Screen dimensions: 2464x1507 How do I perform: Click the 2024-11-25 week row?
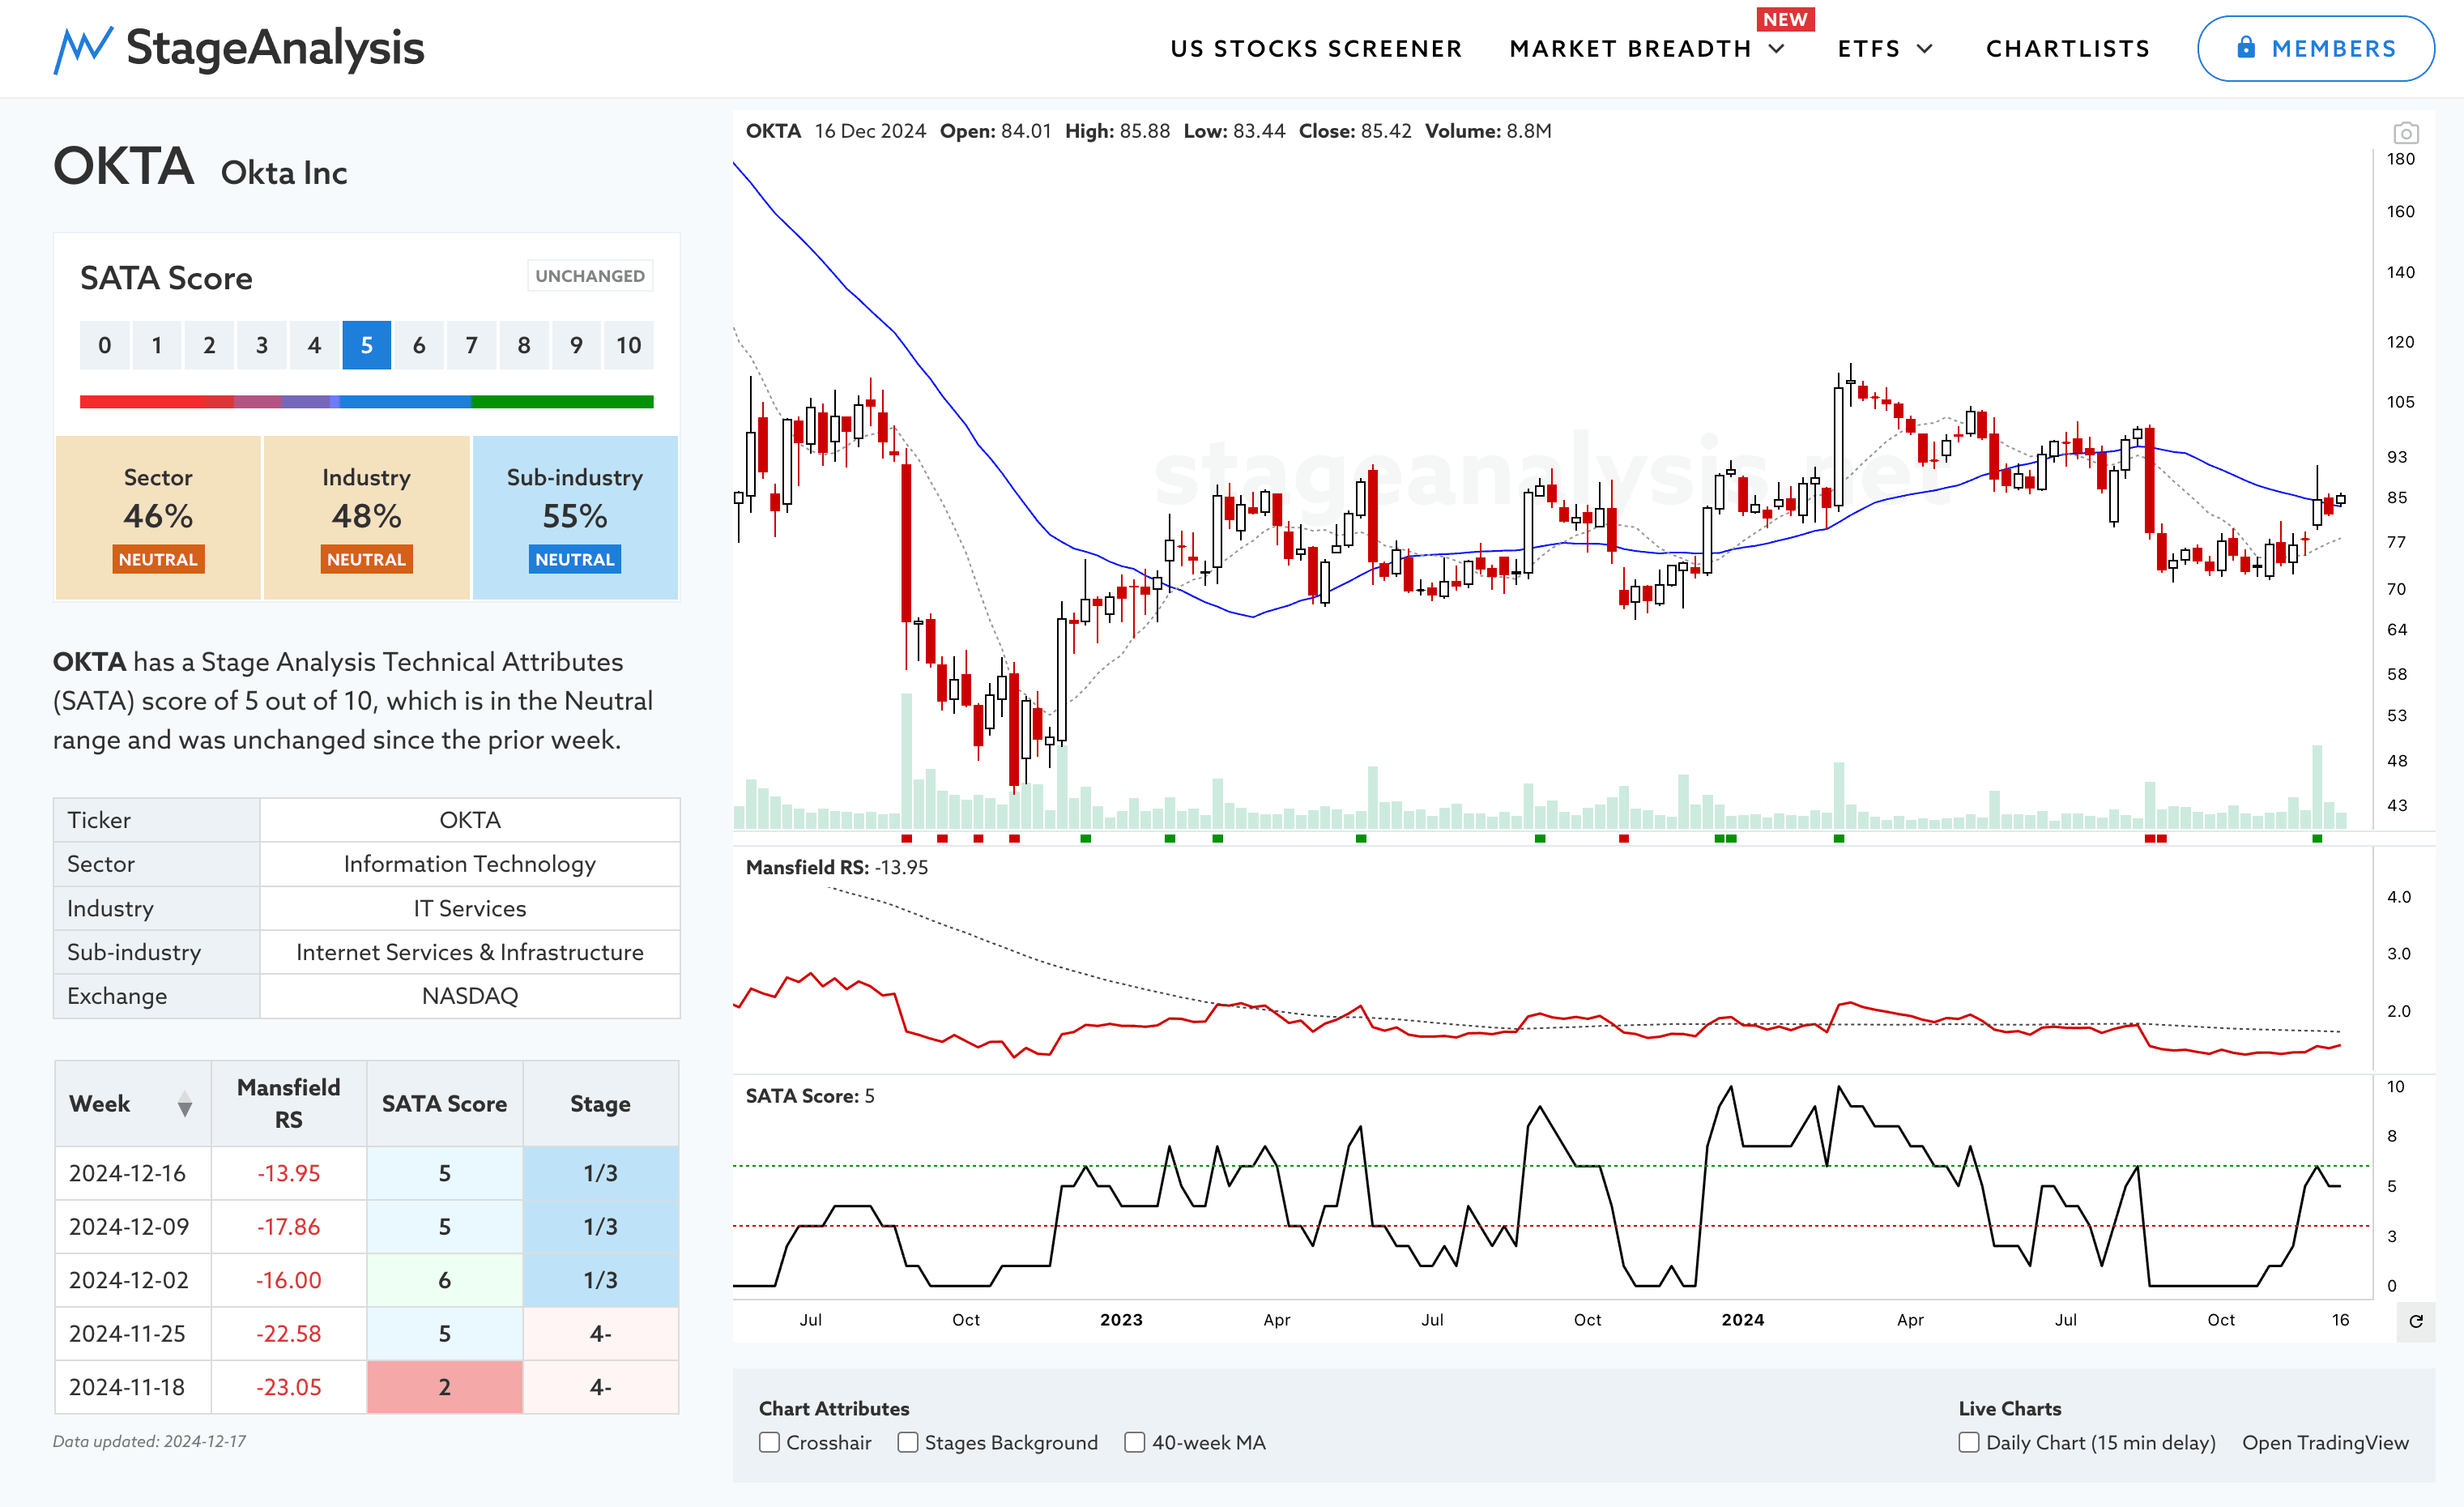(366, 1334)
